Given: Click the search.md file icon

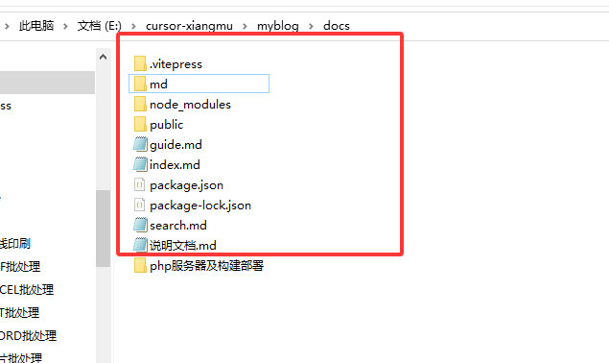Looking at the screenshot, I should coord(140,226).
